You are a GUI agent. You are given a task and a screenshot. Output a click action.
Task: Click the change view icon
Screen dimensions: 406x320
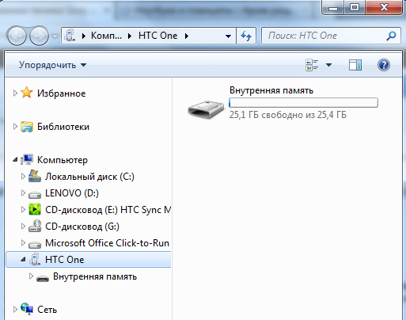(312, 65)
